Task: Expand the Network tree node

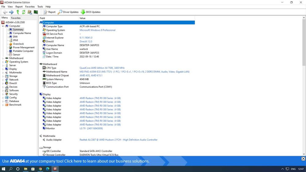Action: click(3, 80)
